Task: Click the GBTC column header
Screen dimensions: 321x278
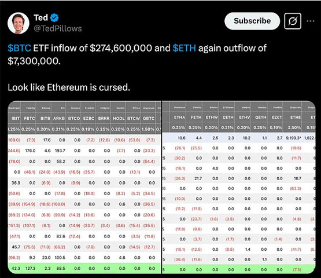Action: tap(149, 119)
